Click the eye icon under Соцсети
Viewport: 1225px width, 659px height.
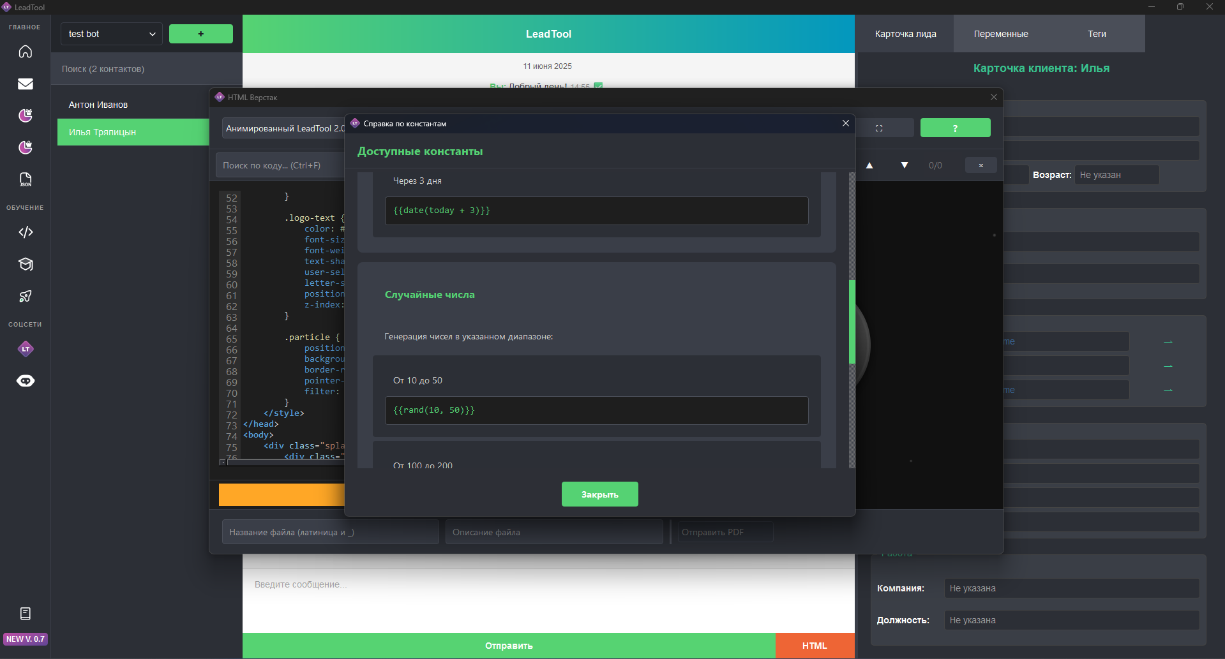[x=26, y=381]
